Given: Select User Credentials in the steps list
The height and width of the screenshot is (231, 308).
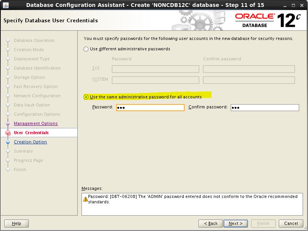Looking at the screenshot, I should [x=31, y=133].
